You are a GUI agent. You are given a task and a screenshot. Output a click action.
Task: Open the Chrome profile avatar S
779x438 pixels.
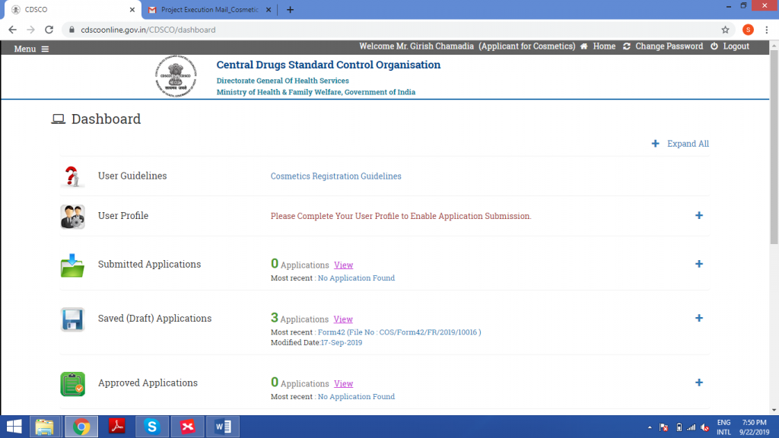(x=748, y=30)
